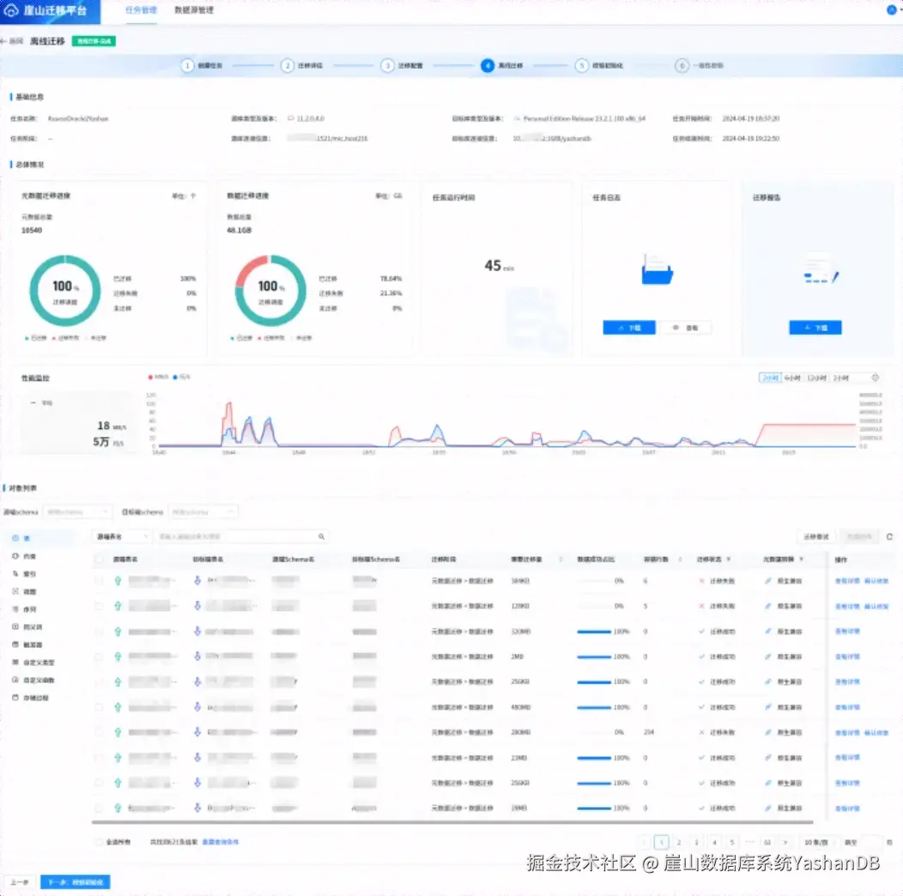The height and width of the screenshot is (896, 903).
Task: Click the performance chart settings gear icon
Action: 875,378
